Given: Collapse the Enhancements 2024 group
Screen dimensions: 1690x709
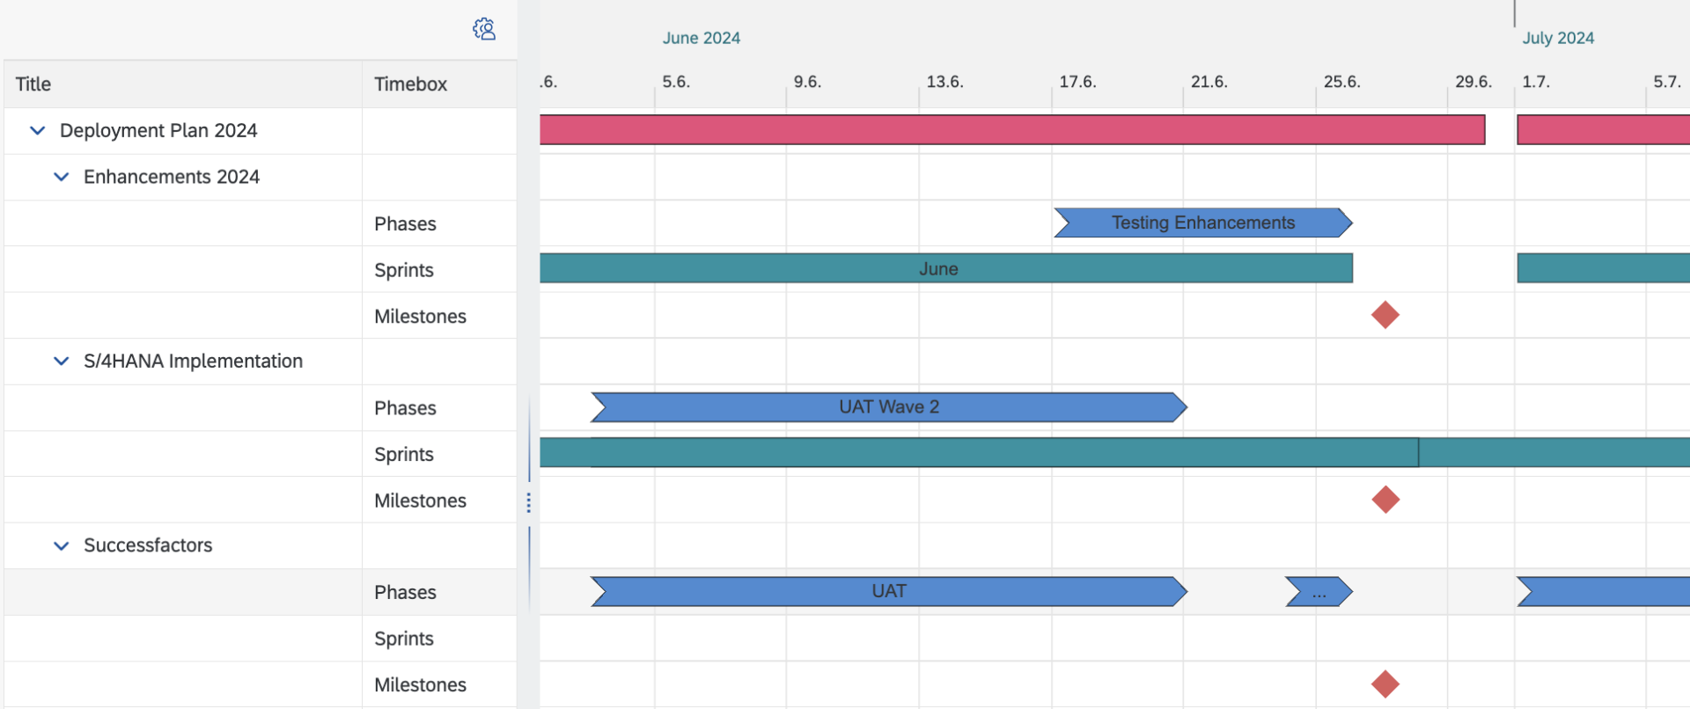Looking at the screenshot, I should click(61, 177).
